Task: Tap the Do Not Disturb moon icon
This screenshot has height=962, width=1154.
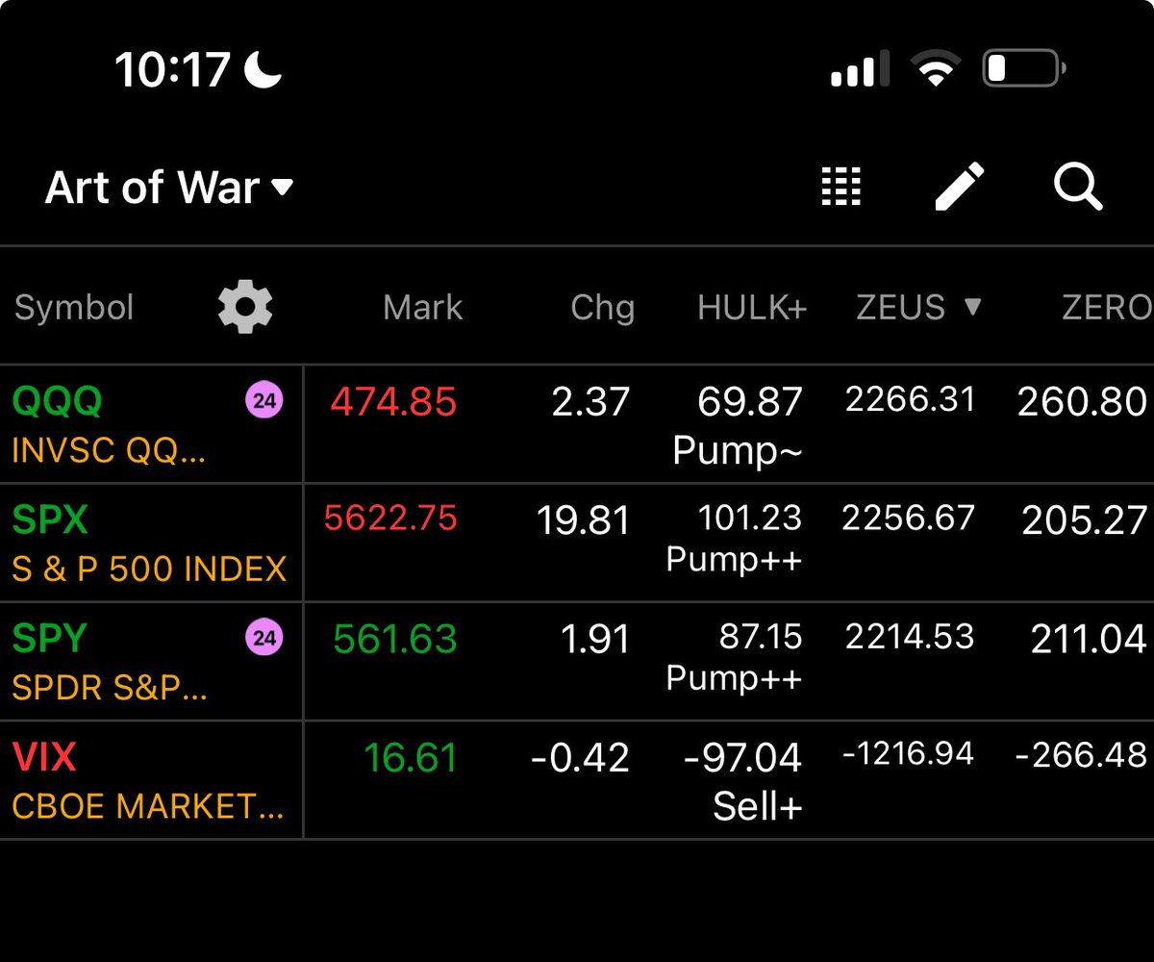Action: click(x=263, y=70)
